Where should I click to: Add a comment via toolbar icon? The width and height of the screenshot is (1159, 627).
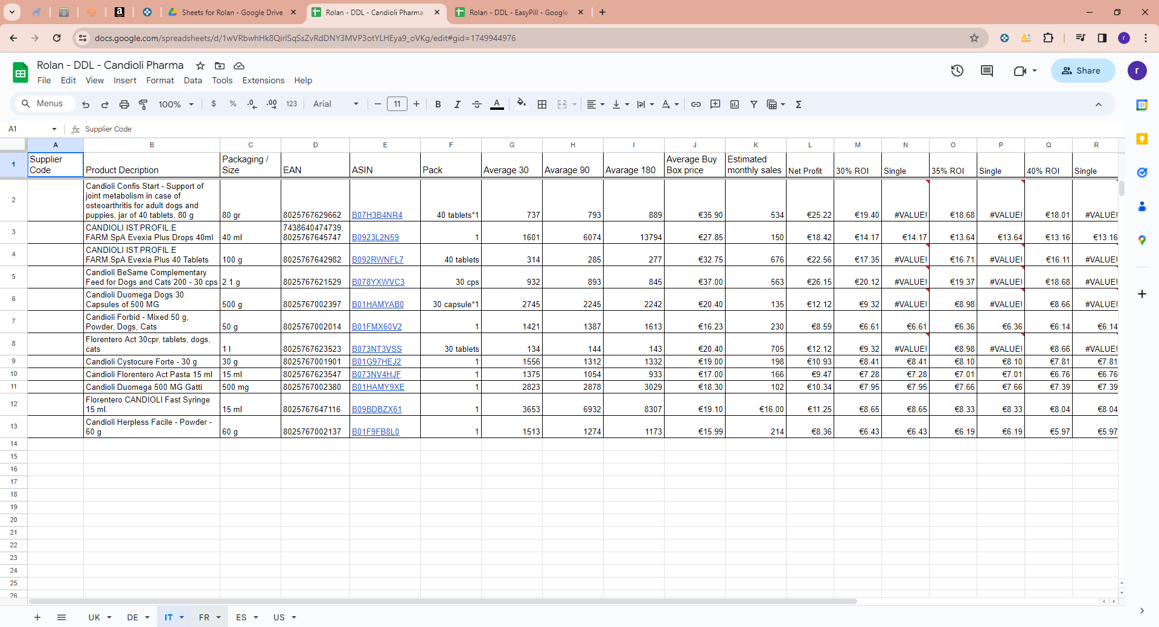[715, 104]
